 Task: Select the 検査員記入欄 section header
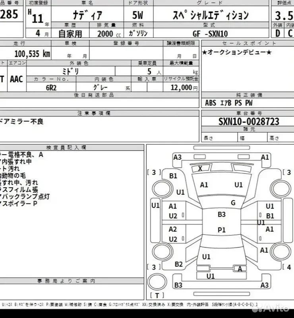click(66, 147)
